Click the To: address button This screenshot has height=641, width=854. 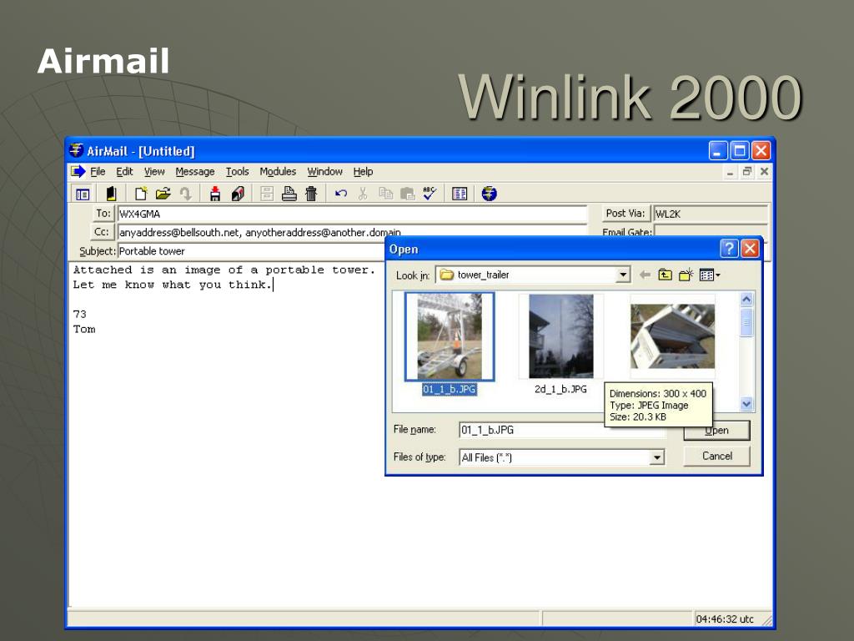(x=103, y=214)
